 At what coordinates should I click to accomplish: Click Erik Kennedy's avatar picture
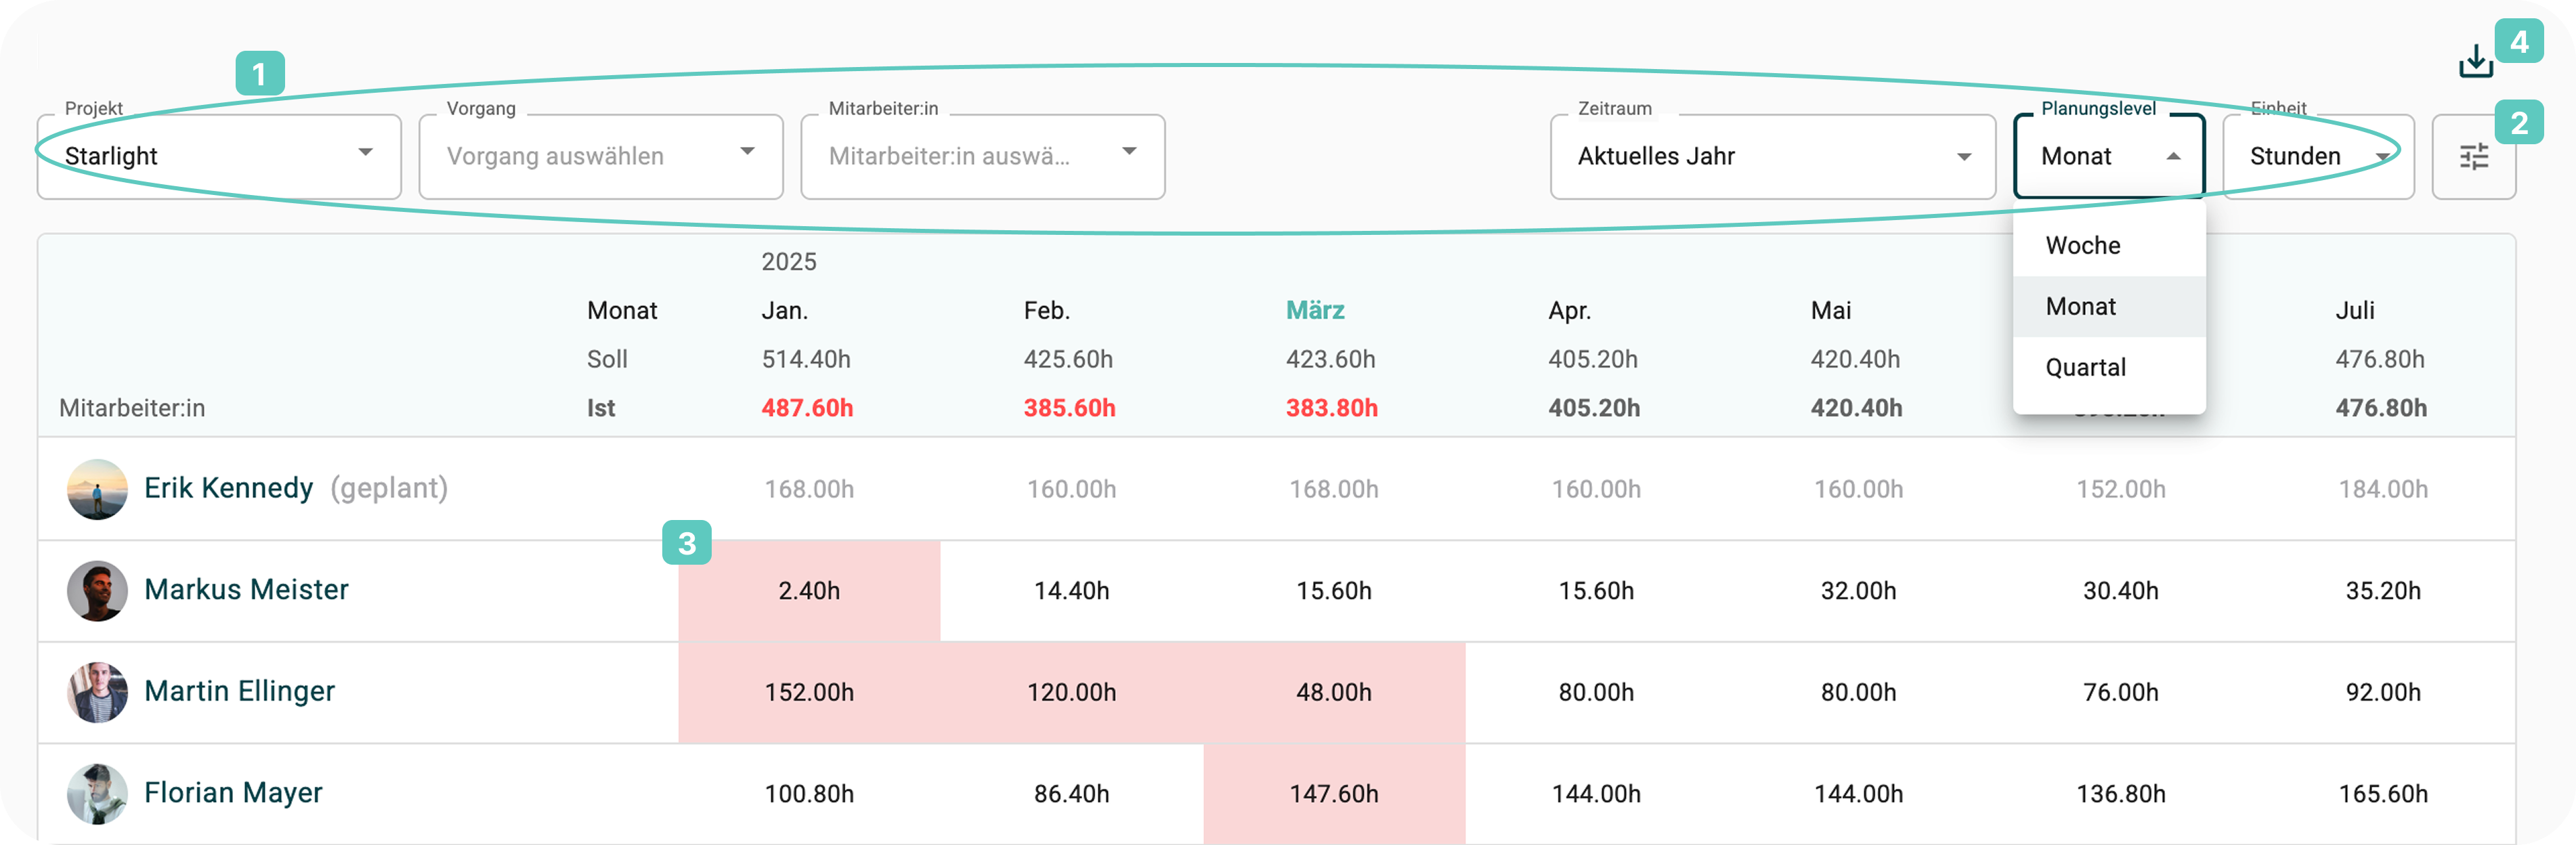pos(97,489)
